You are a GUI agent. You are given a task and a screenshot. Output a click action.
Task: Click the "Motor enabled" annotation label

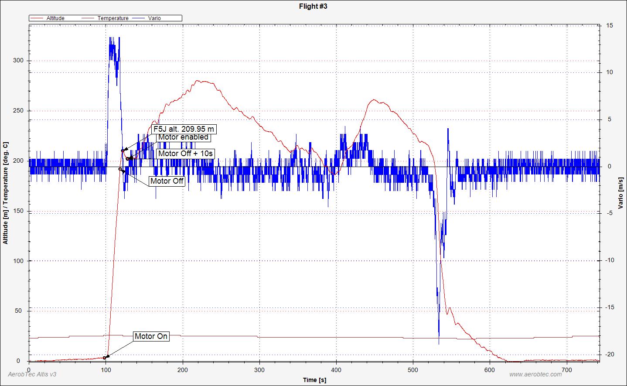(x=183, y=137)
